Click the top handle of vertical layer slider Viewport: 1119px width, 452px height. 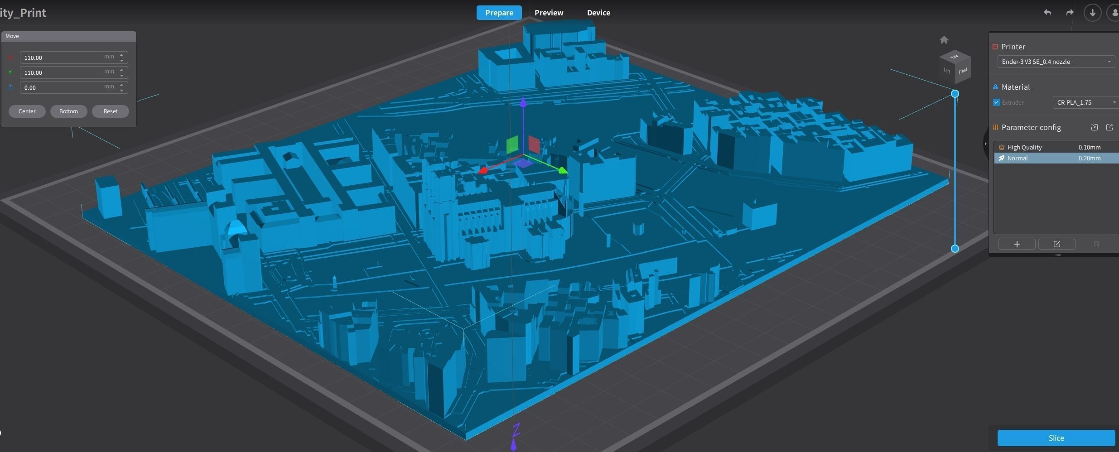(955, 94)
